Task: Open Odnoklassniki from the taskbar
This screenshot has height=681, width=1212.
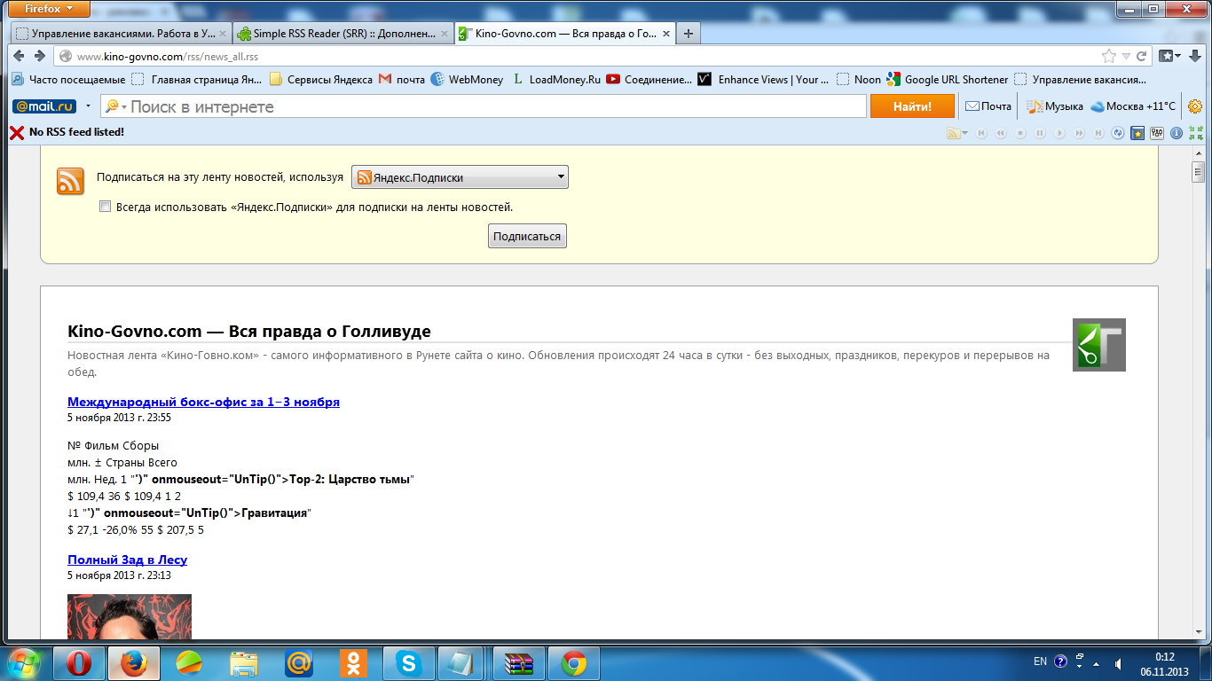Action: pos(353,663)
